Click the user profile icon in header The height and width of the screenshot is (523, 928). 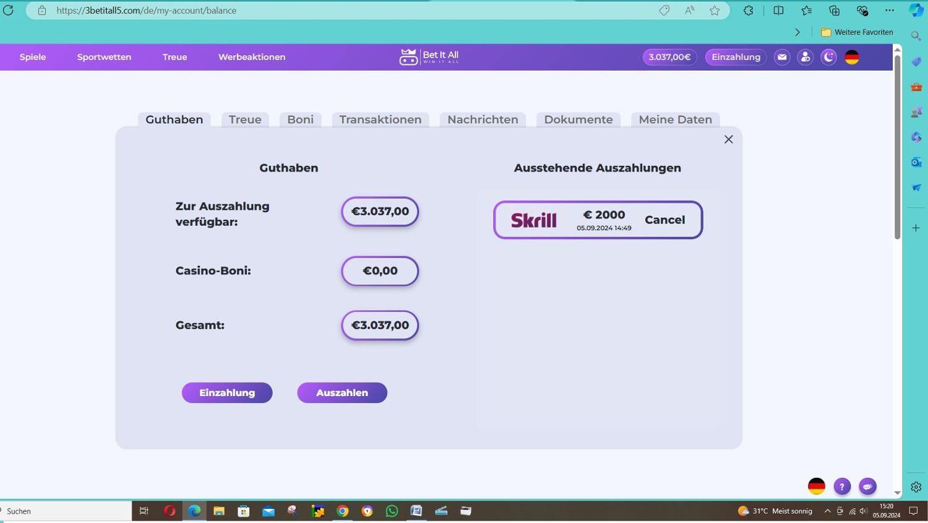(x=805, y=57)
